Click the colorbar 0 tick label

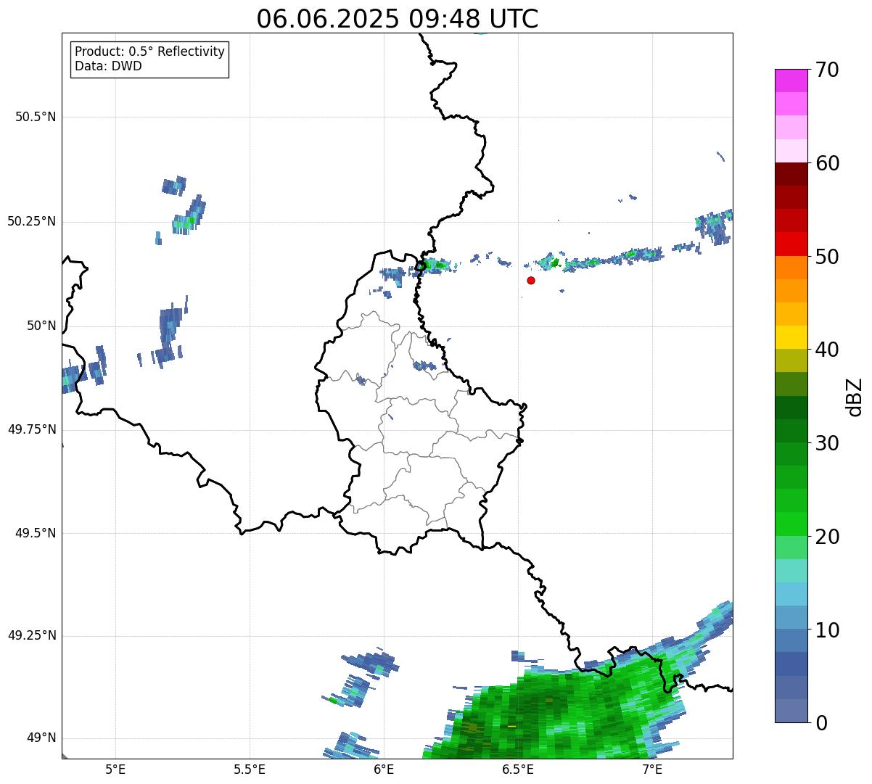[821, 723]
